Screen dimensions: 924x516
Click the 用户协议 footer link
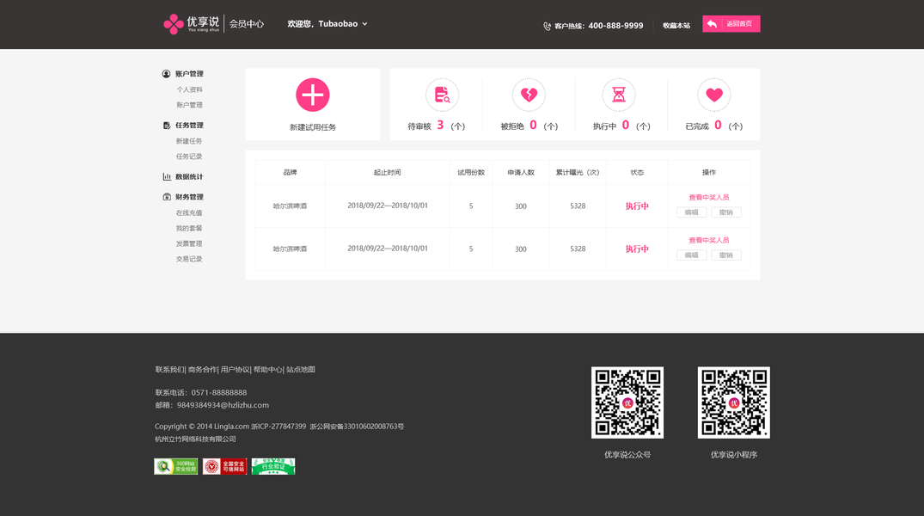[236, 370]
